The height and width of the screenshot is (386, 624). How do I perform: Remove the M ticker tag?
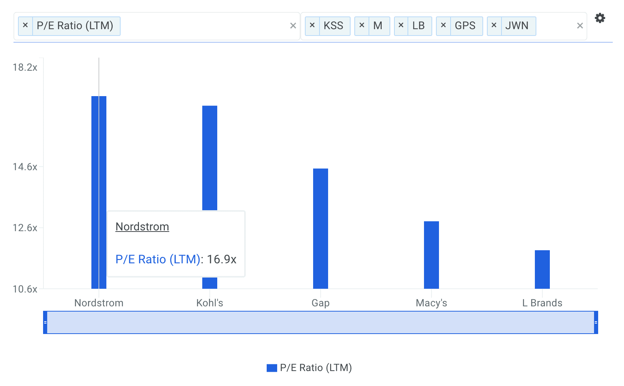362,25
